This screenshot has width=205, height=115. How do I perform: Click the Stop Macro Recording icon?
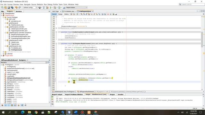pos(111,14)
